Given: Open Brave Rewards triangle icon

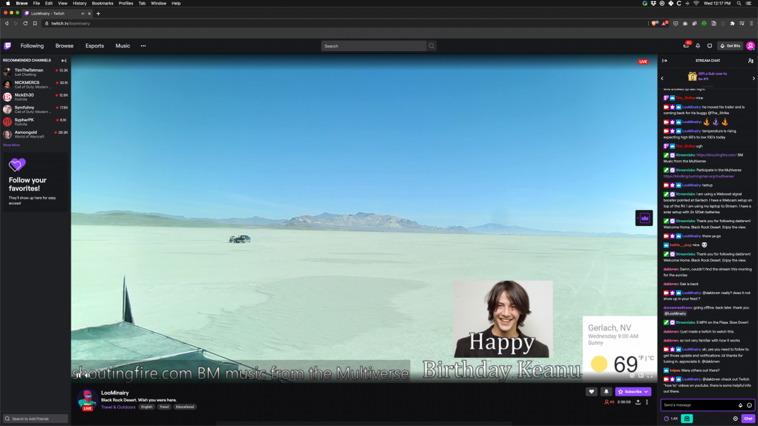Looking at the screenshot, I should tap(664, 23).
